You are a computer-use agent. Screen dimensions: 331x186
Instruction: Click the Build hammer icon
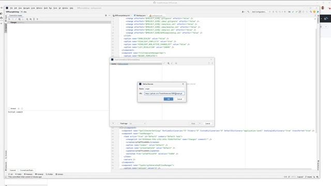[248, 12]
